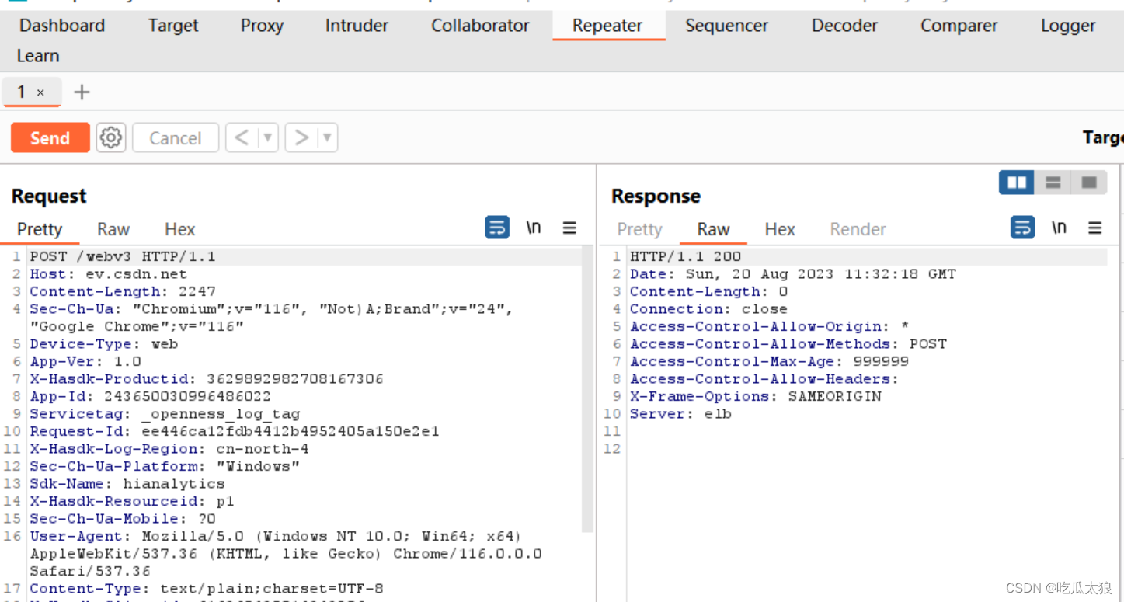Click the X-Hasdk-Productid header line
1124x602 pixels.
pyautogui.click(x=207, y=379)
